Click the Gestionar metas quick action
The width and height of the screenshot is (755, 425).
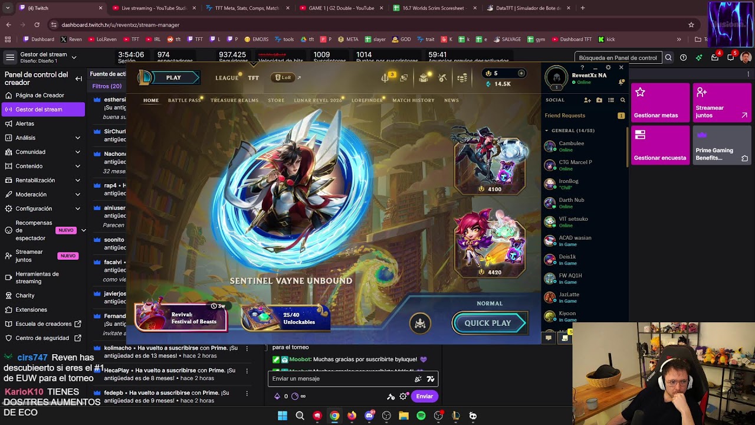click(x=660, y=102)
